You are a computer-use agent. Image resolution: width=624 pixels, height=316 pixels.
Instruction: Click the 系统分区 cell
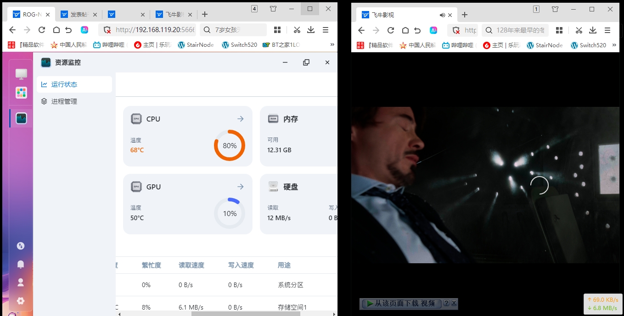click(x=291, y=285)
